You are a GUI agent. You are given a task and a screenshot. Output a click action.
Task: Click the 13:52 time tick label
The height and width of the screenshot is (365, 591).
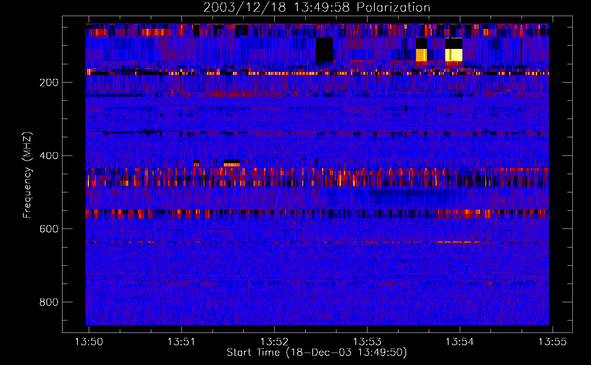(x=274, y=342)
